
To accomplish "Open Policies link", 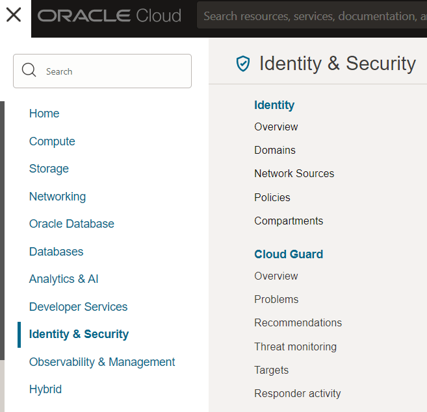I will tap(272, 197).
